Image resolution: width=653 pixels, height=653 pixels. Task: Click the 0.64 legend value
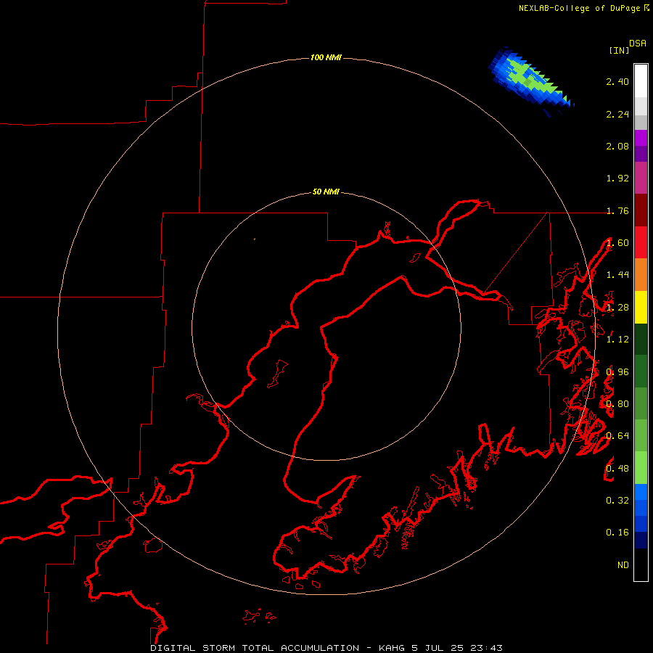click(x=617, y=436)
